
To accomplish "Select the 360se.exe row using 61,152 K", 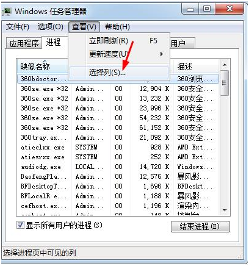I will click(118, 128).
